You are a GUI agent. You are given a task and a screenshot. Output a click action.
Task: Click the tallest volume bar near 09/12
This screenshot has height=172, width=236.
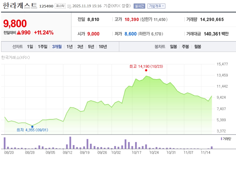click(70, 143)
